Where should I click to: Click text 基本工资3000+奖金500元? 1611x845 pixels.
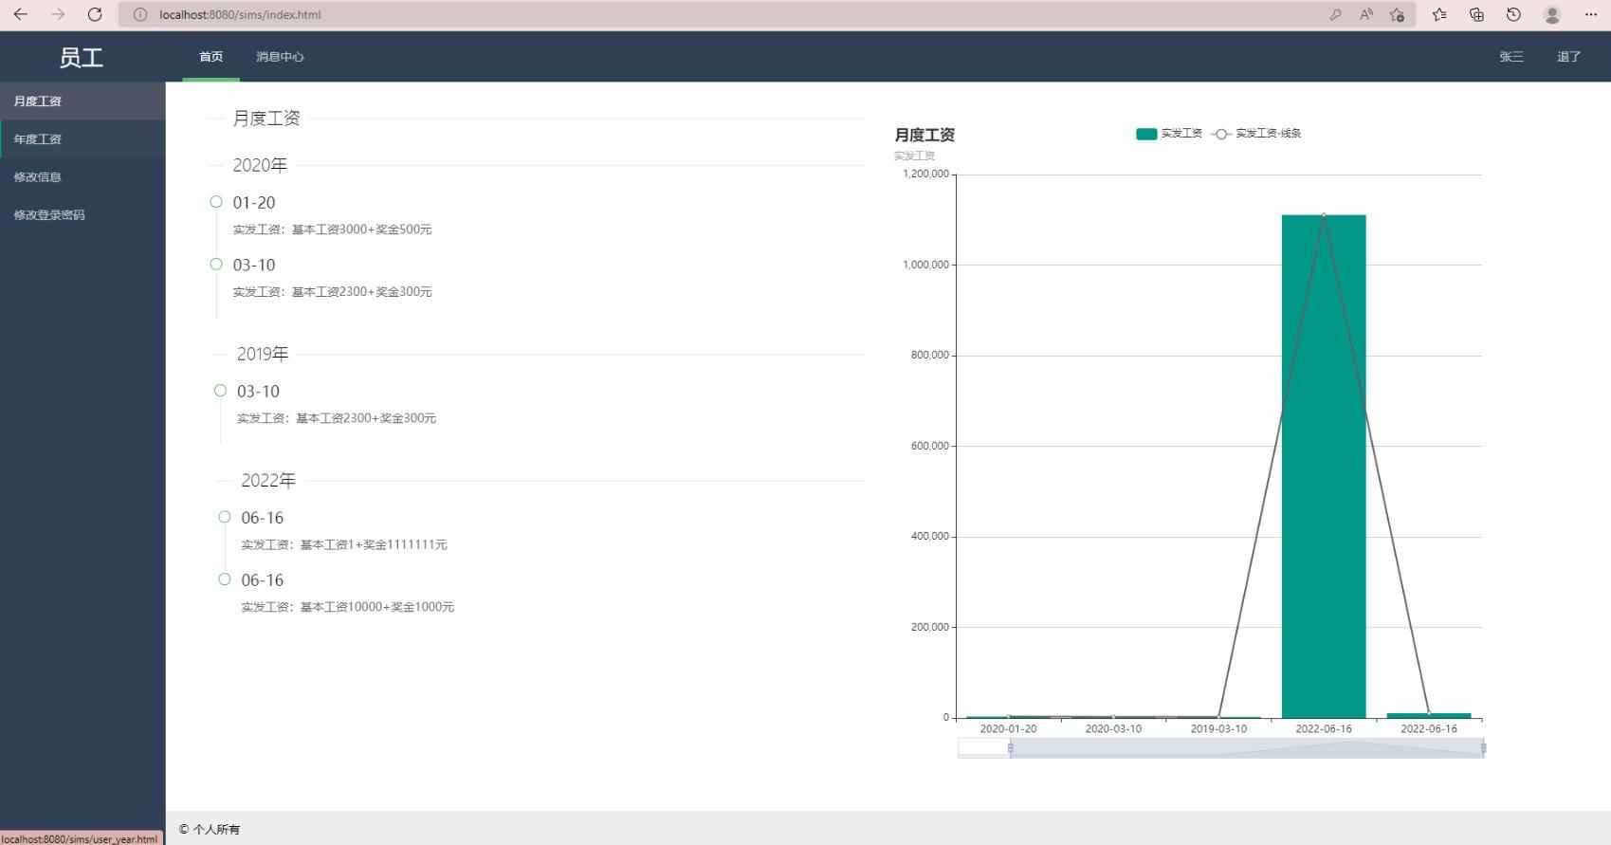click(362, 230)
